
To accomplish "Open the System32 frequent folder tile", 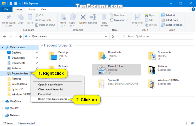I will (118, 84).
